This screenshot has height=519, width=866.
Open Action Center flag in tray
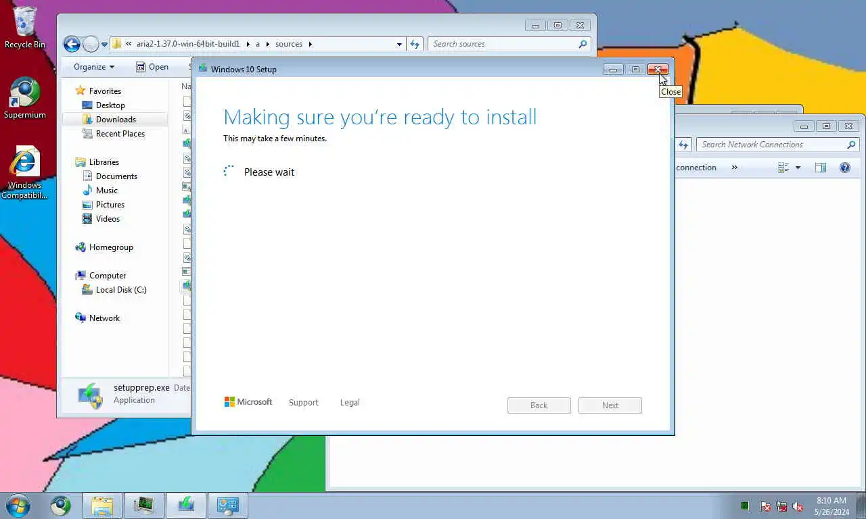765,505
